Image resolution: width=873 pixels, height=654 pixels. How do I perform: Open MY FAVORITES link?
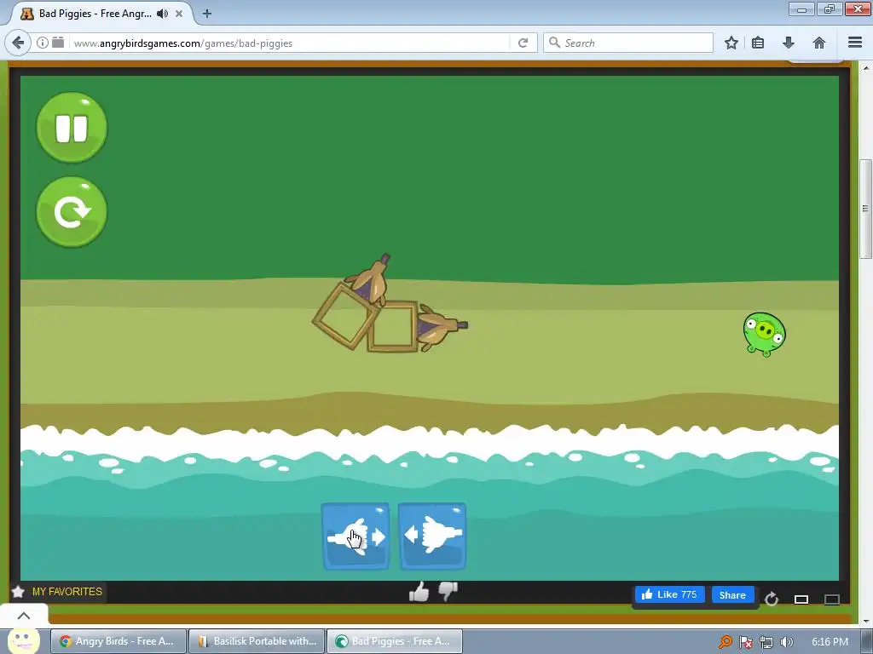click(x=67, y=592)
